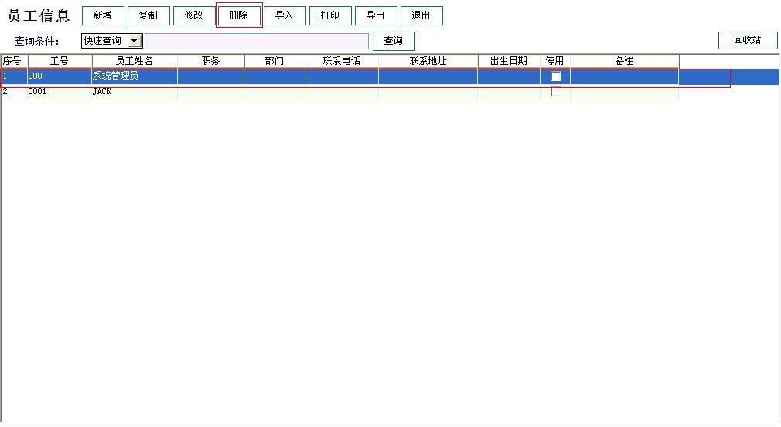Click the 新增 button

pos(103,15)
